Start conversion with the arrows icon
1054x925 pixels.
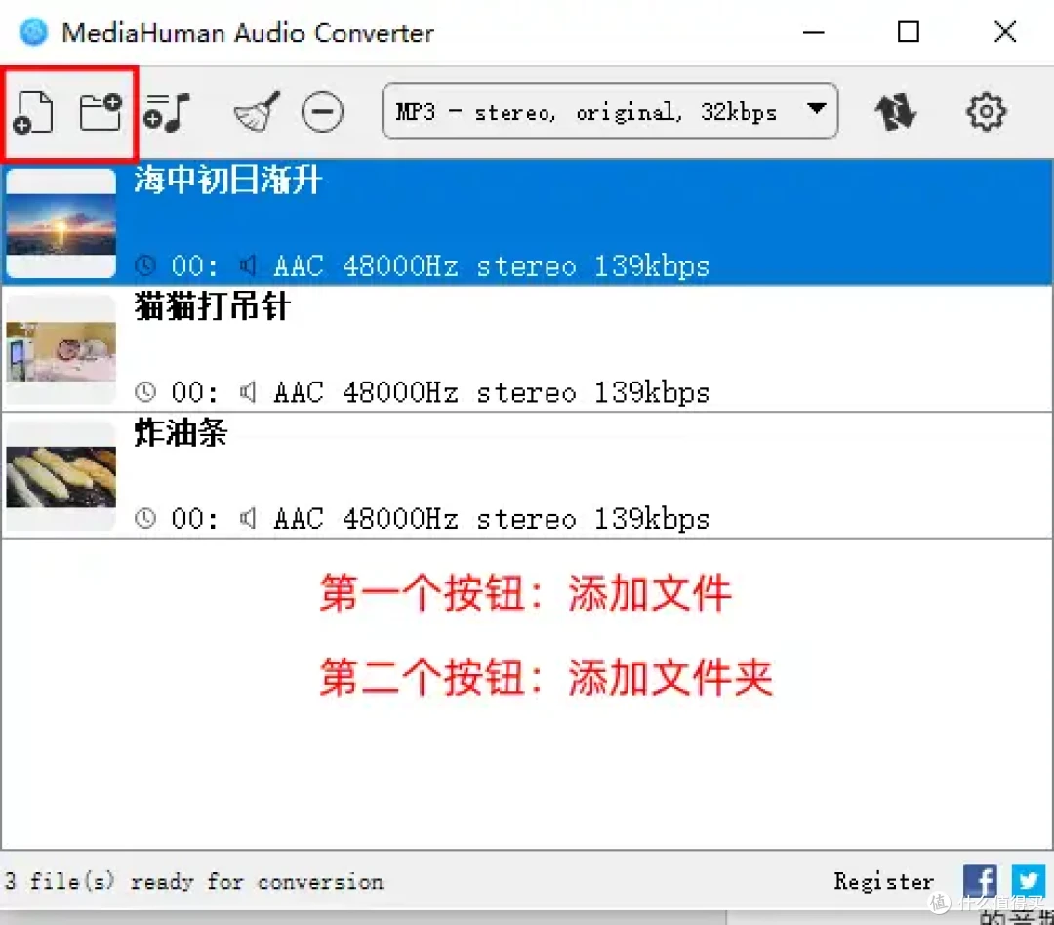pos(895,111)
